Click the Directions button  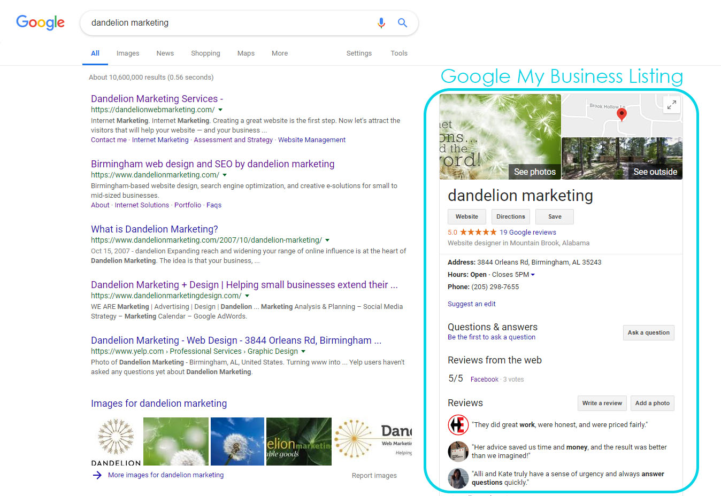point(511,216)
